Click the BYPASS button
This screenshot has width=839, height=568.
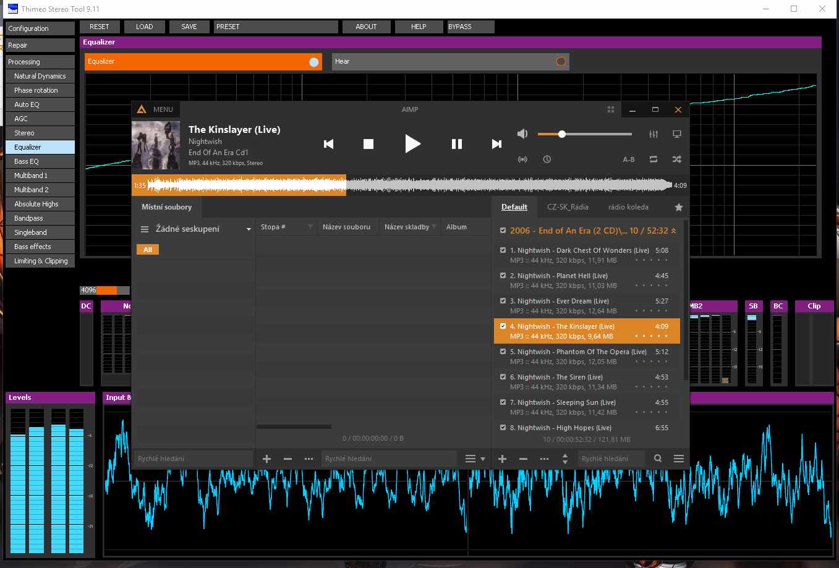pos(471,27)
